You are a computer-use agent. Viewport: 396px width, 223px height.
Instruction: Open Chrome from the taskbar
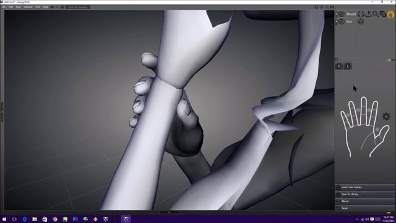point(55,219)
